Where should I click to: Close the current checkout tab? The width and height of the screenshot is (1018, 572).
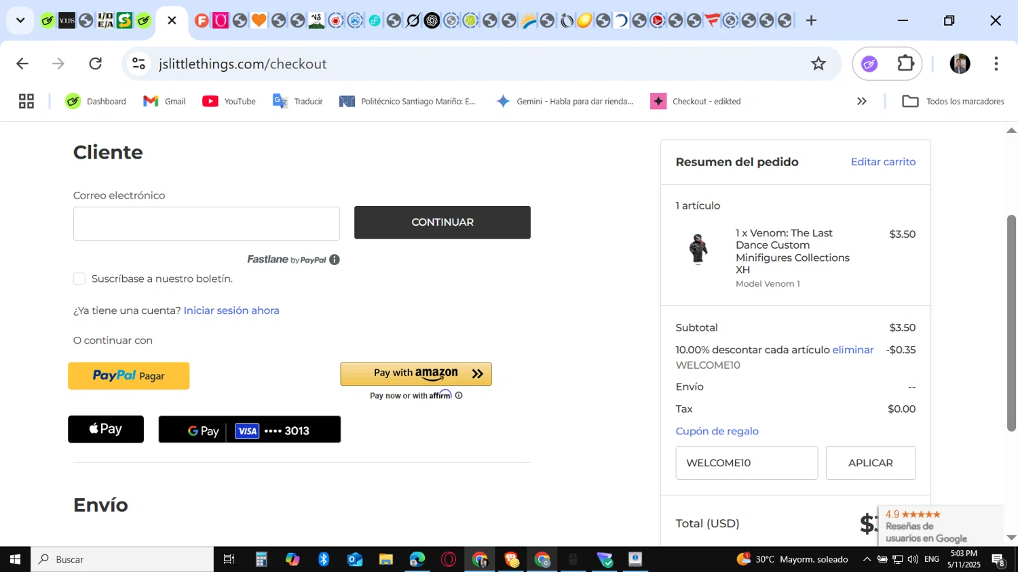coord(172,20)
